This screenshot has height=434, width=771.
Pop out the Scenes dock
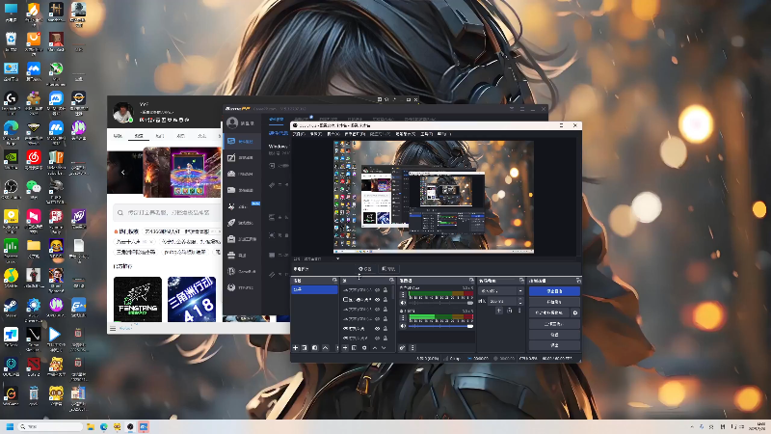pos(334,281)
